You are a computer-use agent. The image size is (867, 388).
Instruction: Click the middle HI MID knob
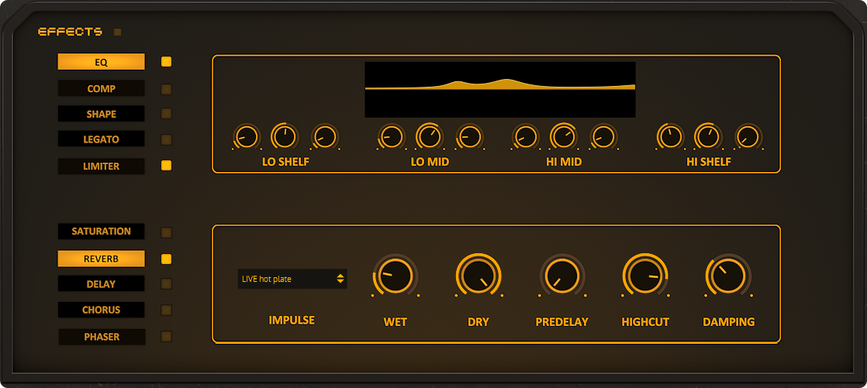(564, 136)
